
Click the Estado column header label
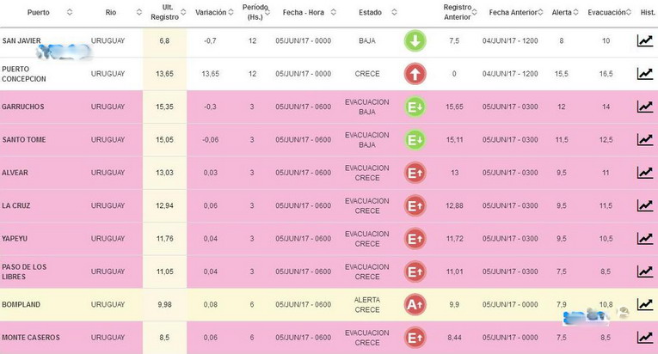click(370, 13)
